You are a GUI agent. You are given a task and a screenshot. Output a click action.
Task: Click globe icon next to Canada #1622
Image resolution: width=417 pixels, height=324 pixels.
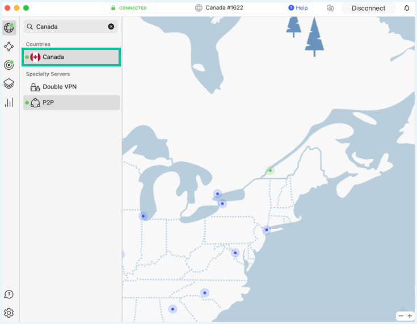(199, 8)
